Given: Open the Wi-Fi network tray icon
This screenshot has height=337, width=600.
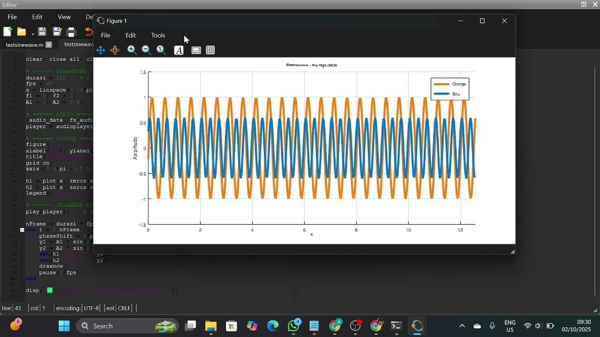Looking at the screenshot, I should pos(528,326).
